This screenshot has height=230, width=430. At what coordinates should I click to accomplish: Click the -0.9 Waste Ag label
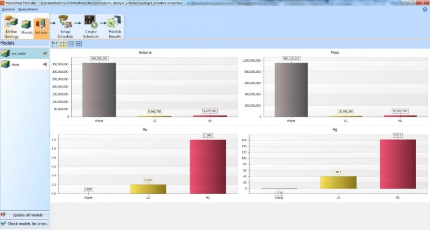click(x=279, y=193)
